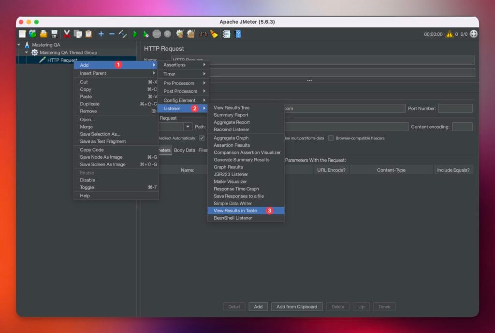
Task: Click the Collapse All minus icon
Action: [112, 34]
